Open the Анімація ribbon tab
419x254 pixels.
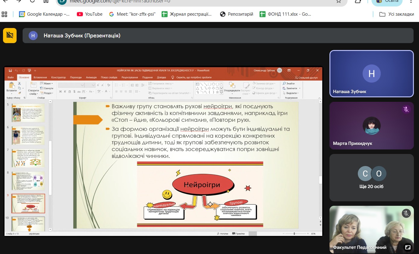91,77
